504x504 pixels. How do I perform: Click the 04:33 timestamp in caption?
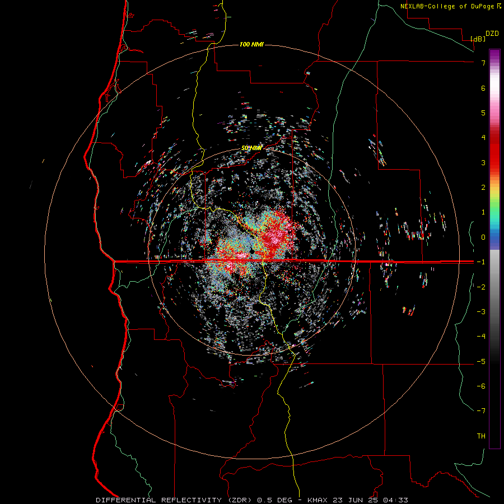(396, 500)
